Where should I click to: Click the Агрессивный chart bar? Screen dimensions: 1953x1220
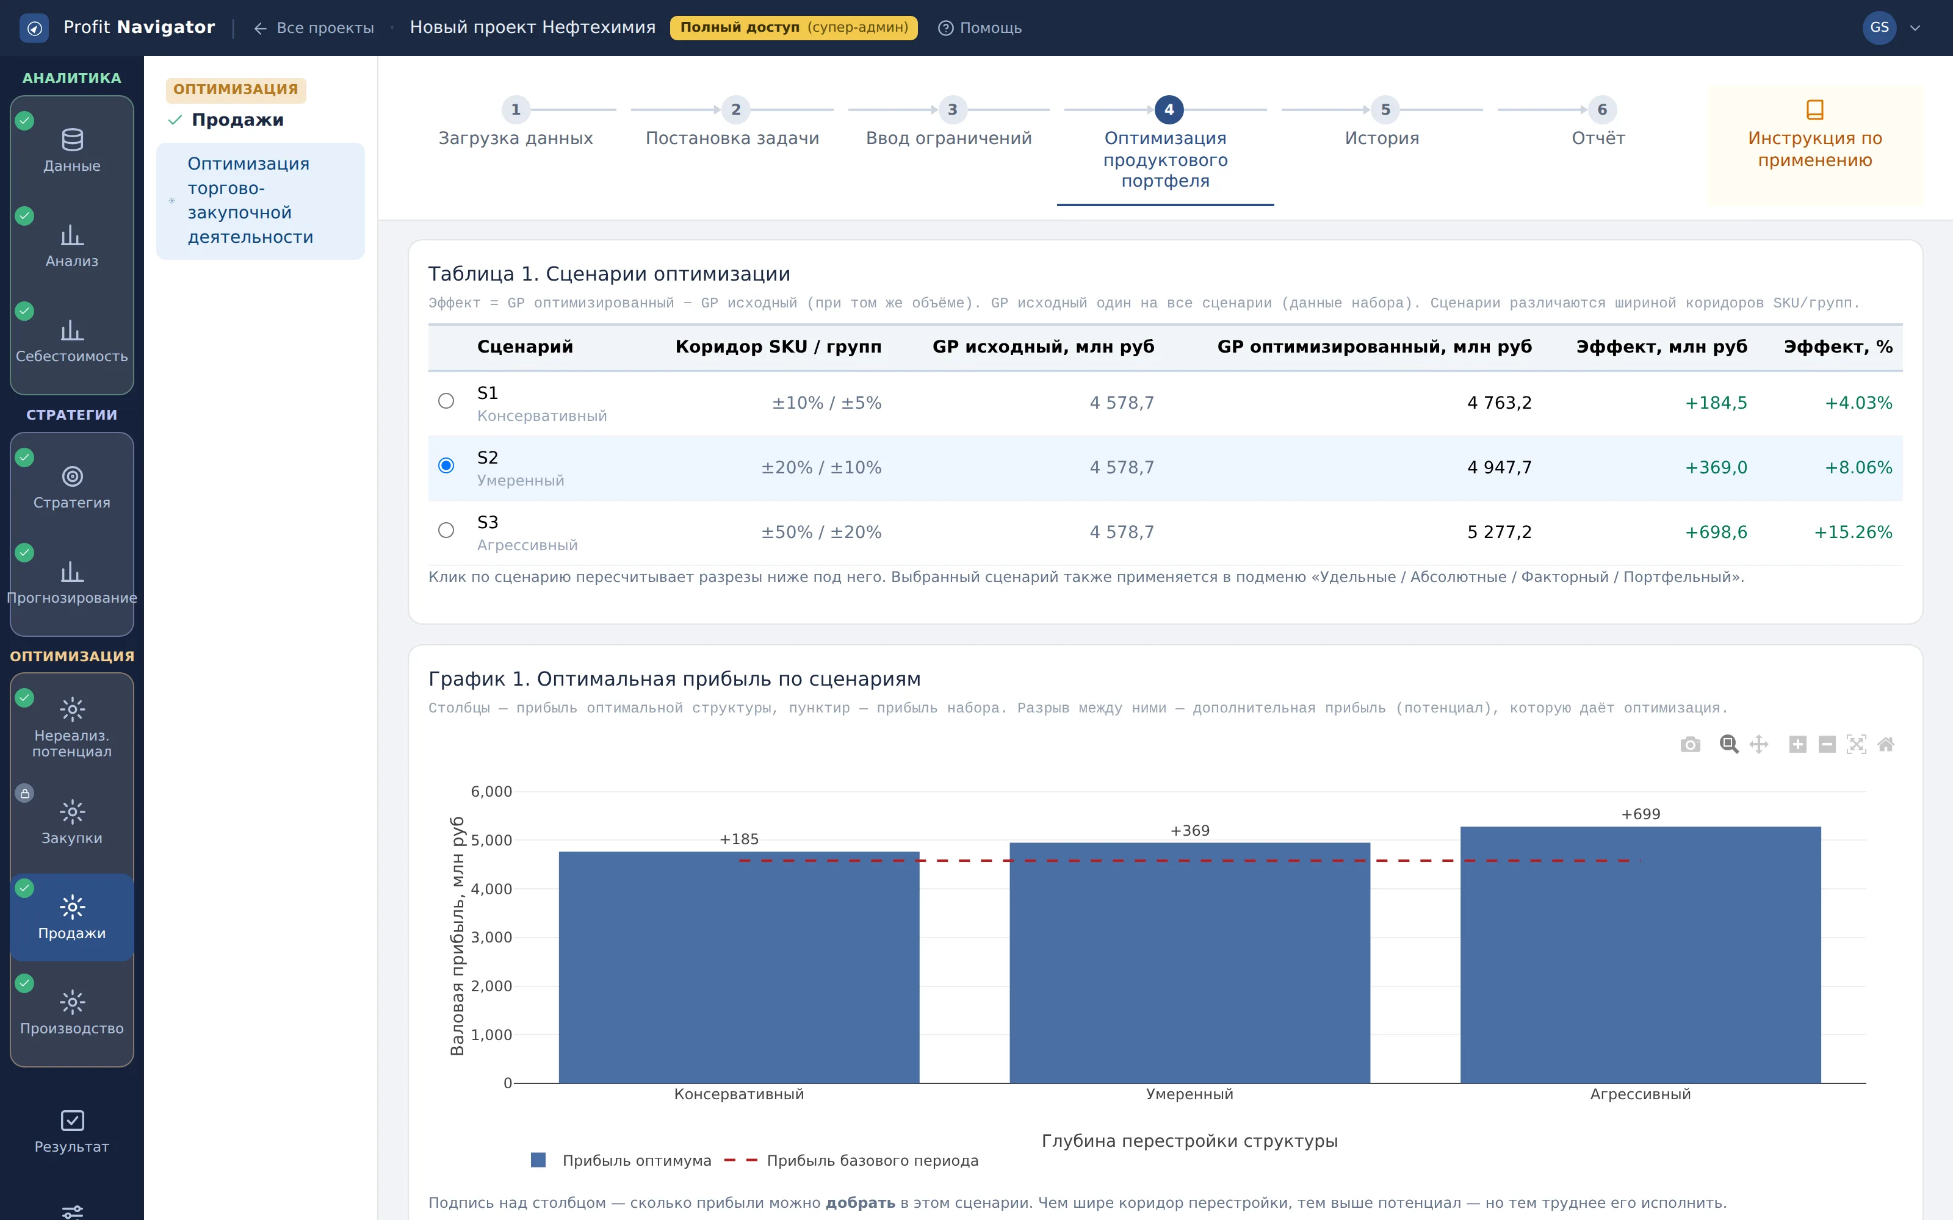[1640, 955]
